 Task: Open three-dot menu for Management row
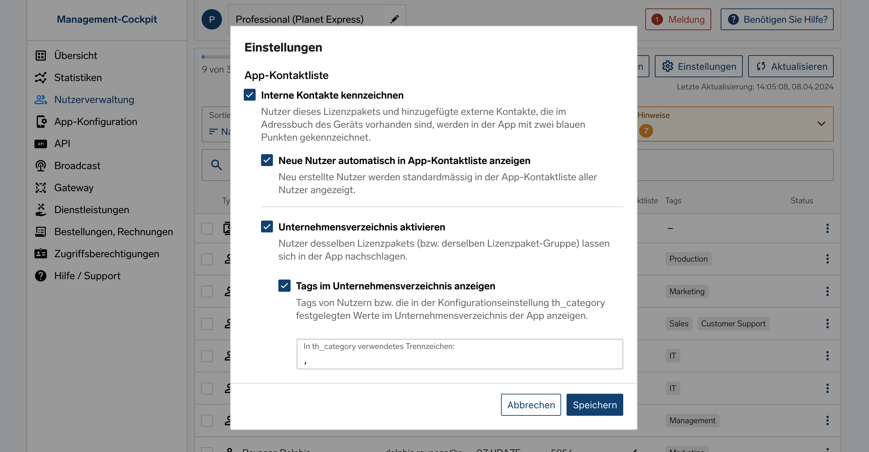point(827,420)
